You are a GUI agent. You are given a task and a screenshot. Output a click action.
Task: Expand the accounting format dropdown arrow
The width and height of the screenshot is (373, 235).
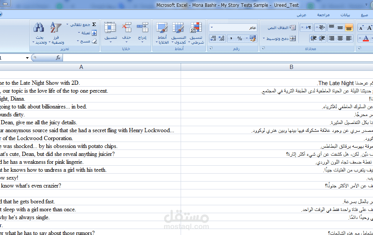click(247, 38)
